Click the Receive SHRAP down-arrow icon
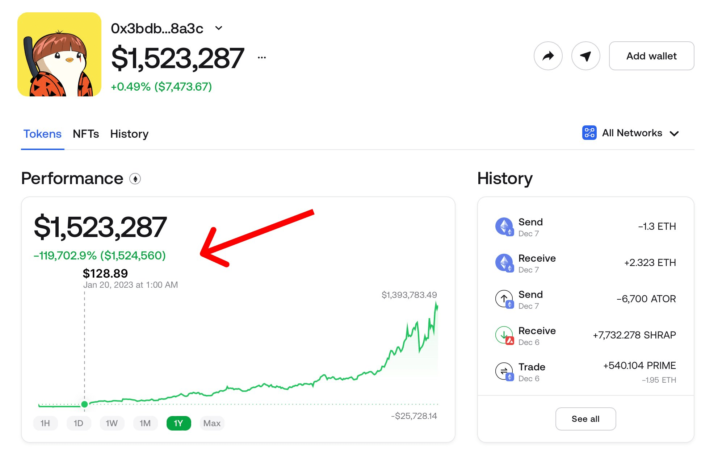 [x=504, y=335]
